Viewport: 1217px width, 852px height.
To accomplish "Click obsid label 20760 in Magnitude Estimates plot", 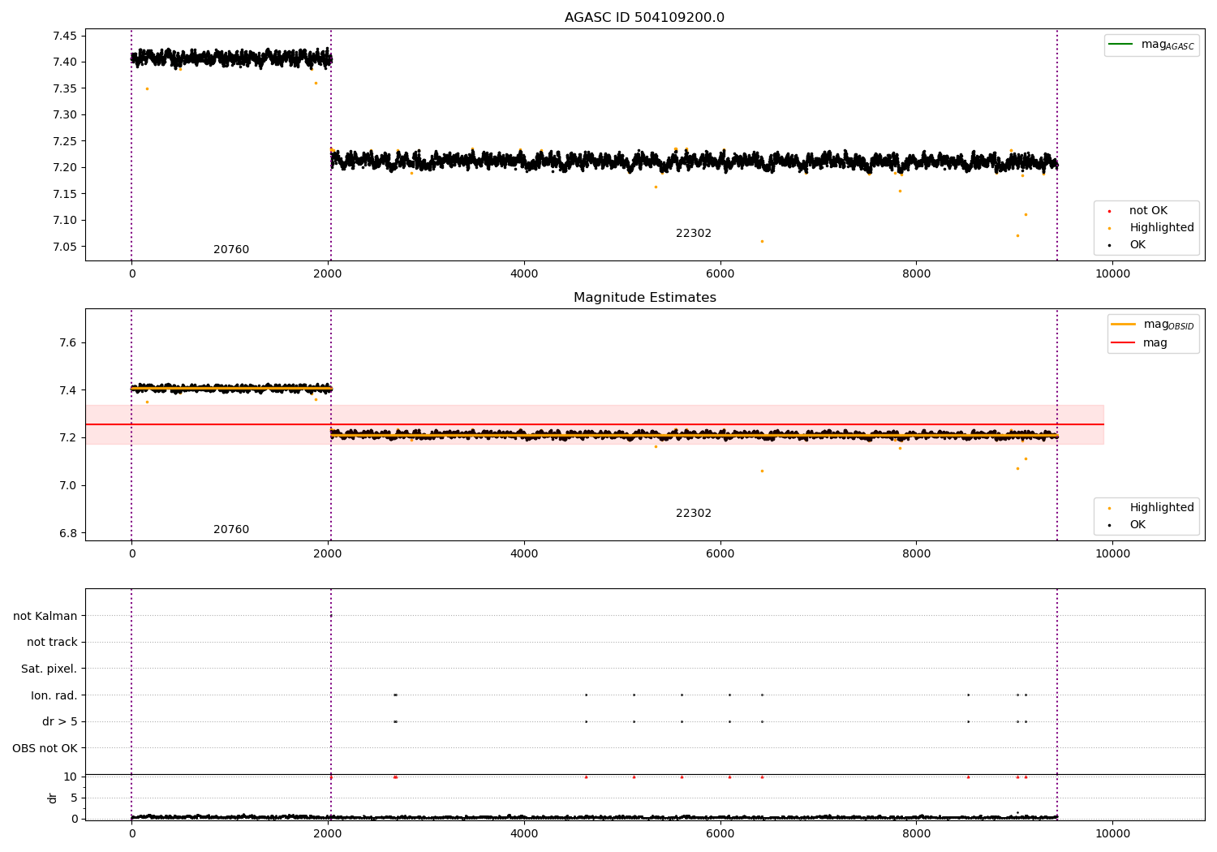I will [x=231, y=530].
